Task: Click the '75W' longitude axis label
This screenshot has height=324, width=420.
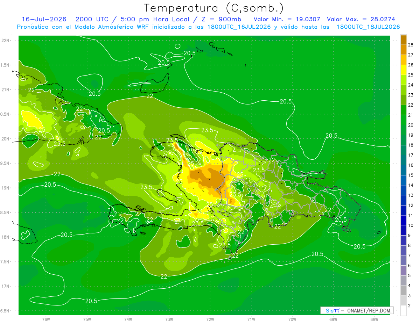Action: (x=87, y=319)
